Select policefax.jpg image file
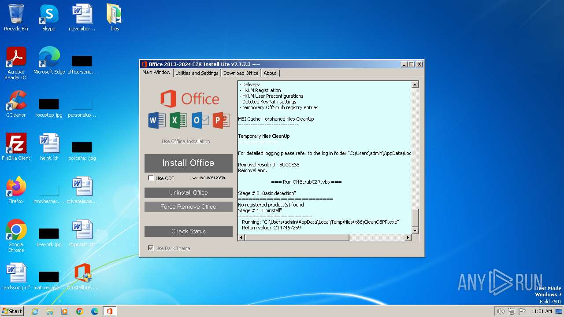This screenshot has height=317, width=564. coord(82,151)
